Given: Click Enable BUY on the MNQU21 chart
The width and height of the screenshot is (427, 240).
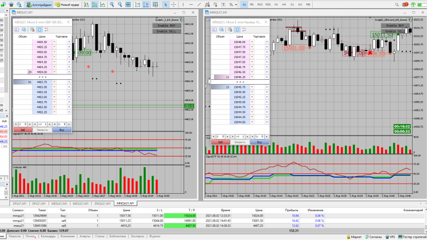Looking at the screenshot, I should coord(395,26).
